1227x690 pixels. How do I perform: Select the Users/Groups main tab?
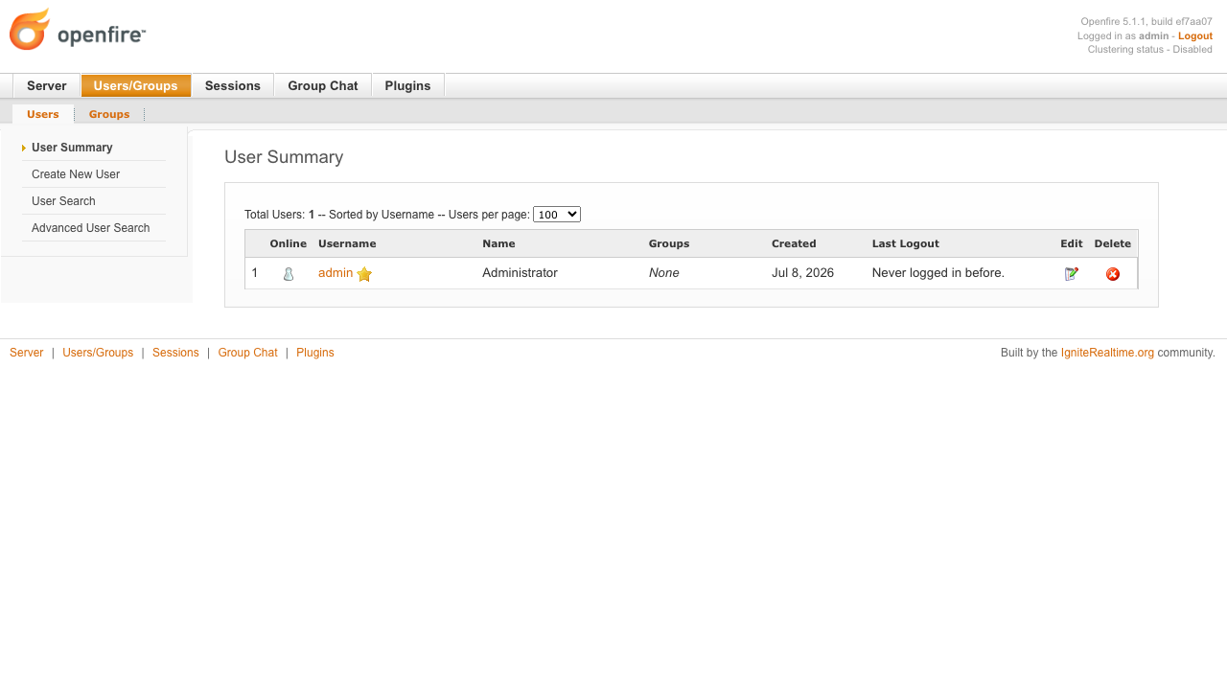tap(136, 85)
